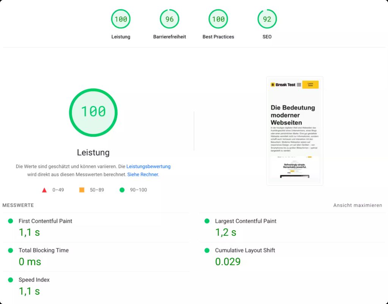
Task: Jump to Best Practices section label
Action: point(218,37)
